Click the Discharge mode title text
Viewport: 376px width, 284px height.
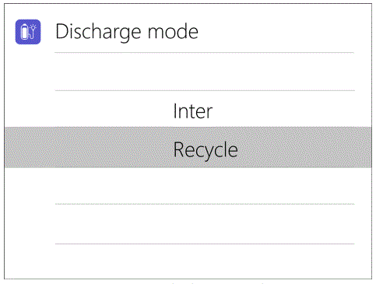coord(127,32)
